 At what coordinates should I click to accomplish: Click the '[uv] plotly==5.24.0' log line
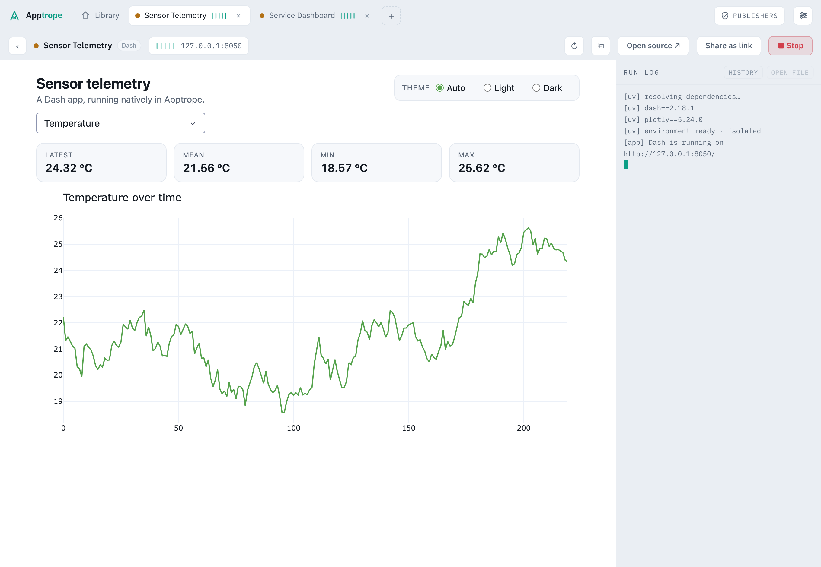(x=663, y=119)
